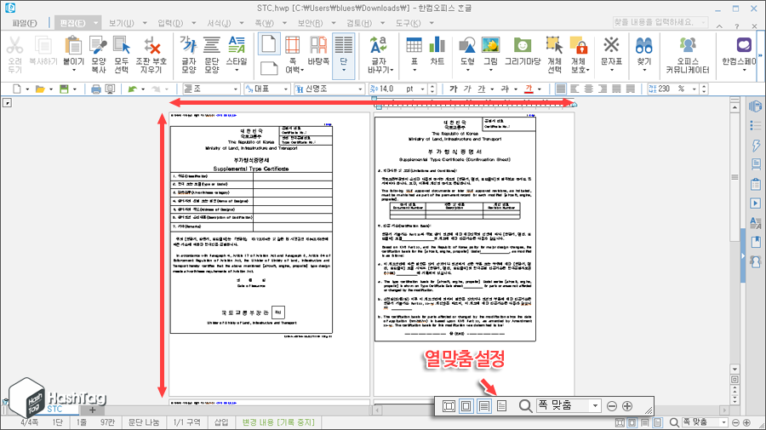Open the 파일 menu
The height and width of the screenshot is (430, 766).
(25, 23)
